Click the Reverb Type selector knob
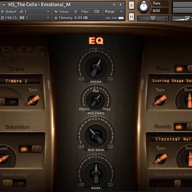Viewport: 192px width, 192px height. (x=161, y=158)
